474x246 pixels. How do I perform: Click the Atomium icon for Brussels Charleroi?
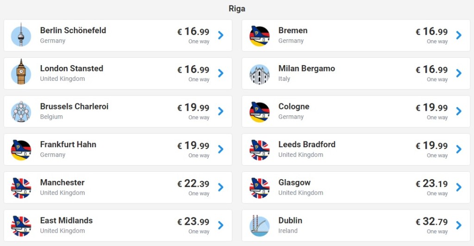pyautogui.click(x=21, y=111)
